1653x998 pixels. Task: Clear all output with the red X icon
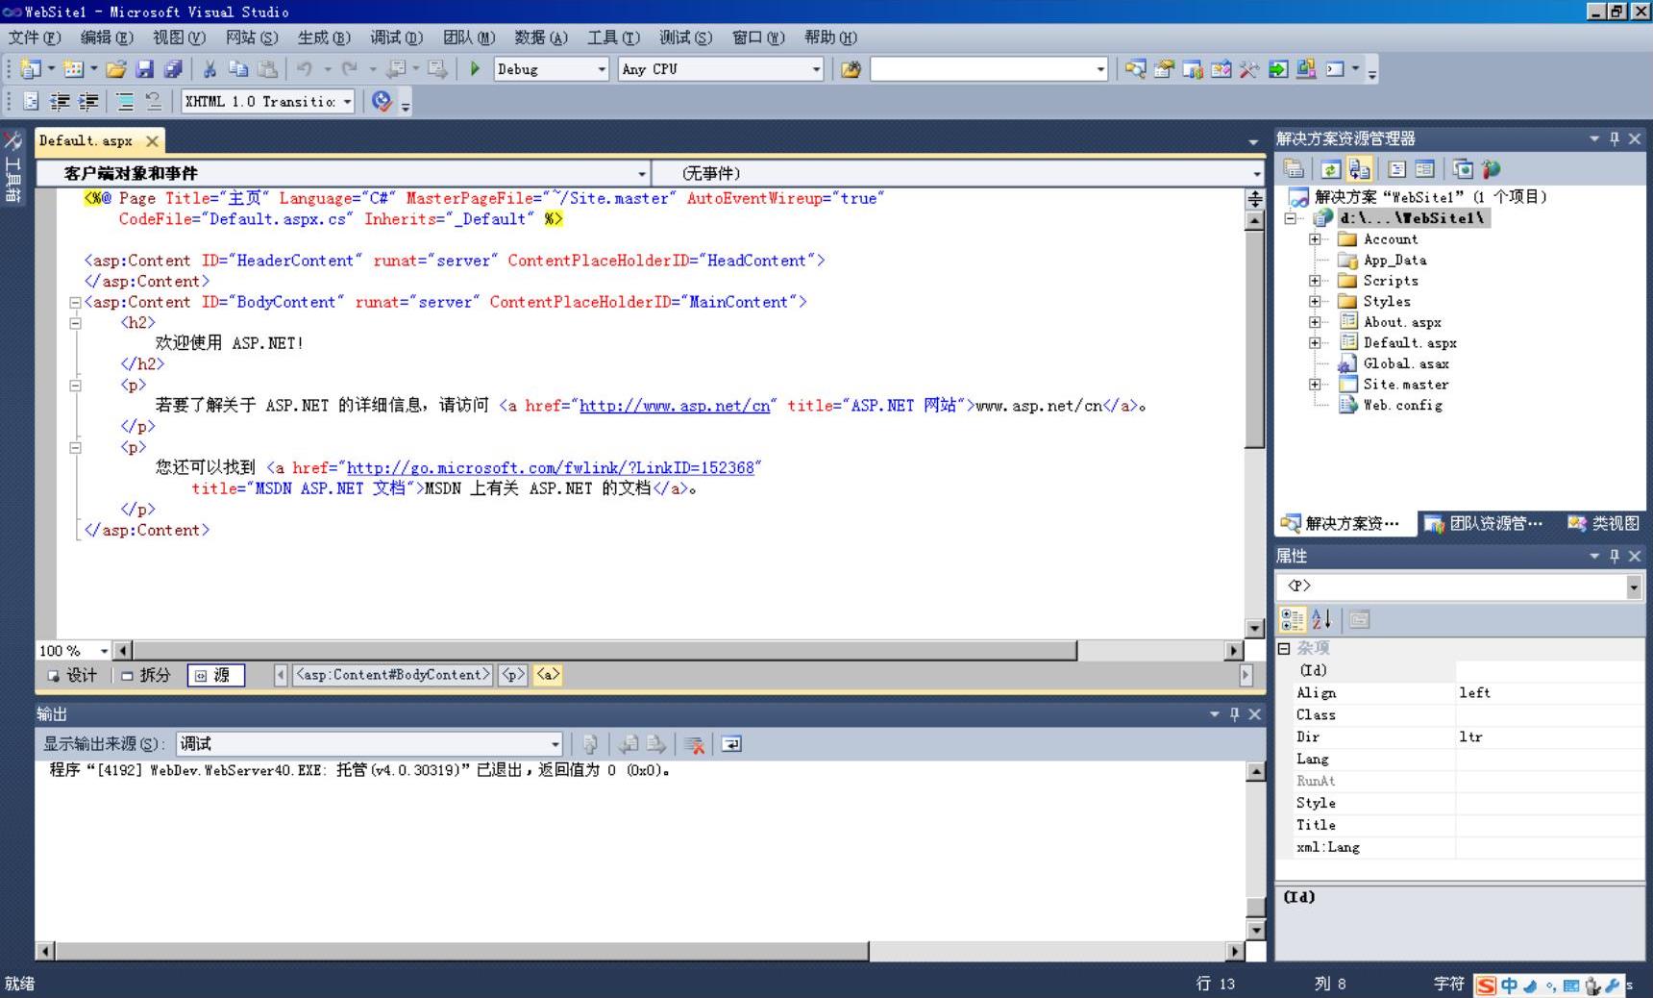(x=694, y=744)
